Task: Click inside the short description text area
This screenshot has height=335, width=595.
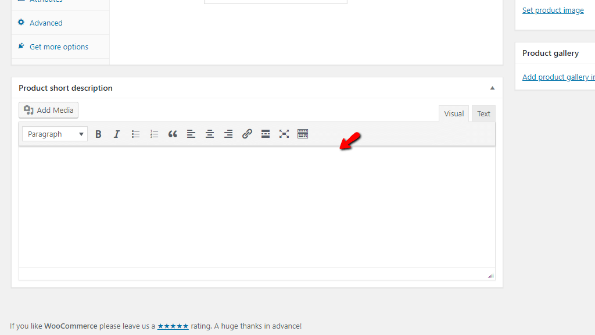Action: click(x=257, y=207)
